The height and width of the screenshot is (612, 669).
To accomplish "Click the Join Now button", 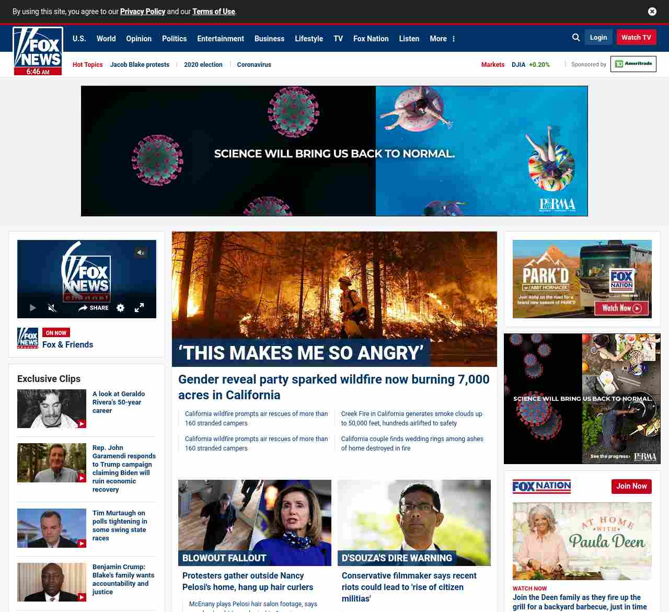I will (631, 486).
